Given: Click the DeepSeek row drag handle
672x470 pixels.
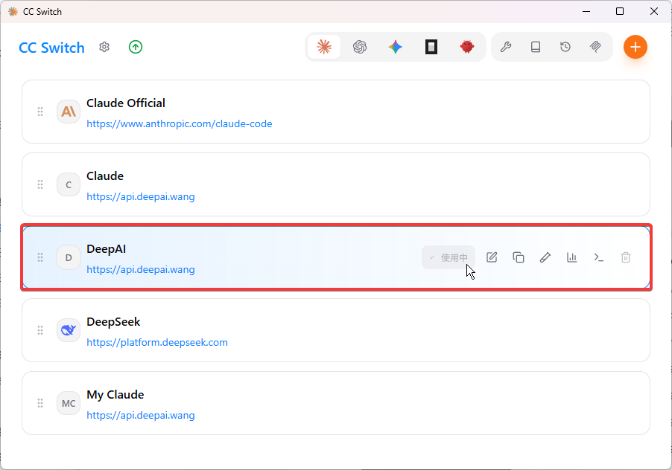Looking at the screenshot, I should click(40, 330).
